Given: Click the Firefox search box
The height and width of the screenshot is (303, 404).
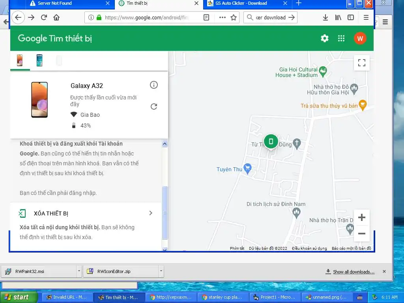Looking at the screenshot, I should 271,17.
